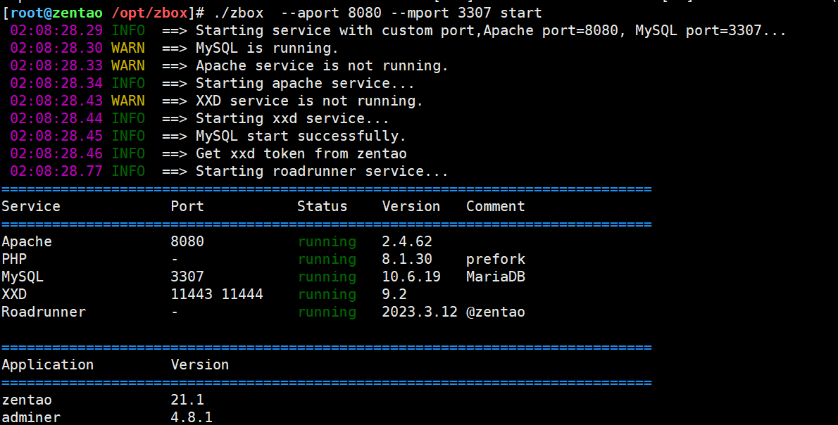Click the MariaDB comment in the MySQL row
This screenshot has width=838, height=425.
coord(495,277)
